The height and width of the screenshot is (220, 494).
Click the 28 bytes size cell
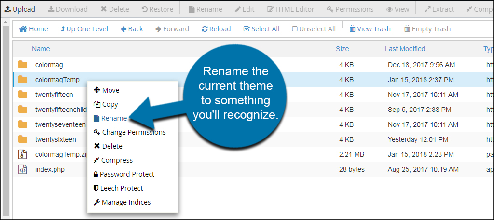352,169
